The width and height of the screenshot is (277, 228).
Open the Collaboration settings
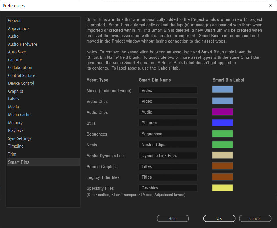click(20, 67)
